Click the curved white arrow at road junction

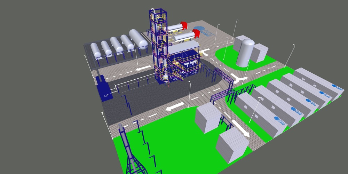coord(239,79)
